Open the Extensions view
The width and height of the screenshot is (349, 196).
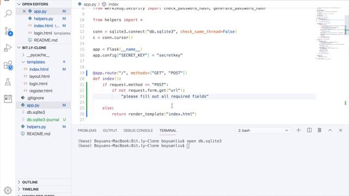point(8,65)
